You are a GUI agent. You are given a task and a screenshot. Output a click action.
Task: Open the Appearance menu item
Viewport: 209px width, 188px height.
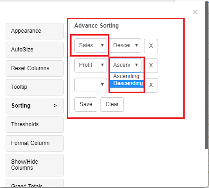pos(35,31)
